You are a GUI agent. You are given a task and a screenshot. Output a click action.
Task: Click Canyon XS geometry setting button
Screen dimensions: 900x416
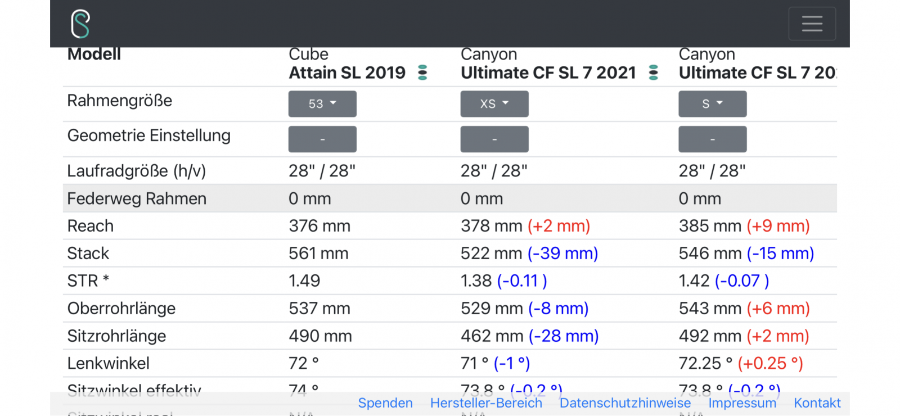point(494,139)
